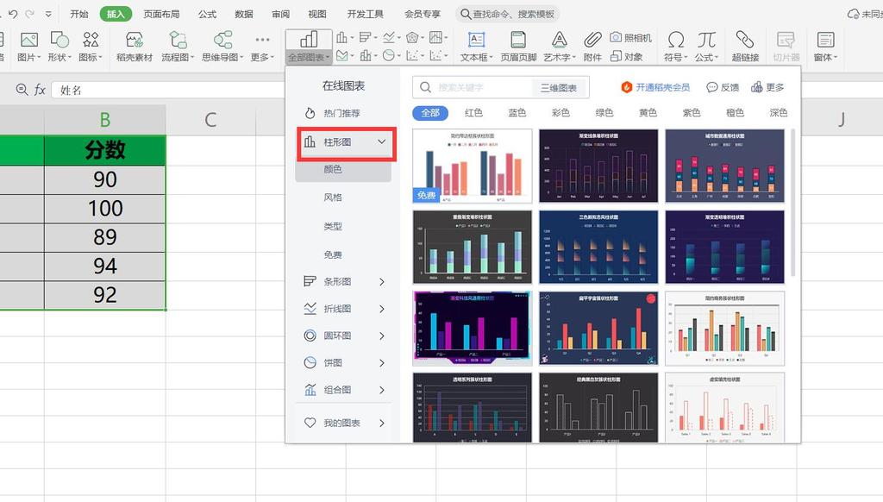Click the 照相机 camera tool
Viewport: 883px width, 502px height.
pos(630,38)
